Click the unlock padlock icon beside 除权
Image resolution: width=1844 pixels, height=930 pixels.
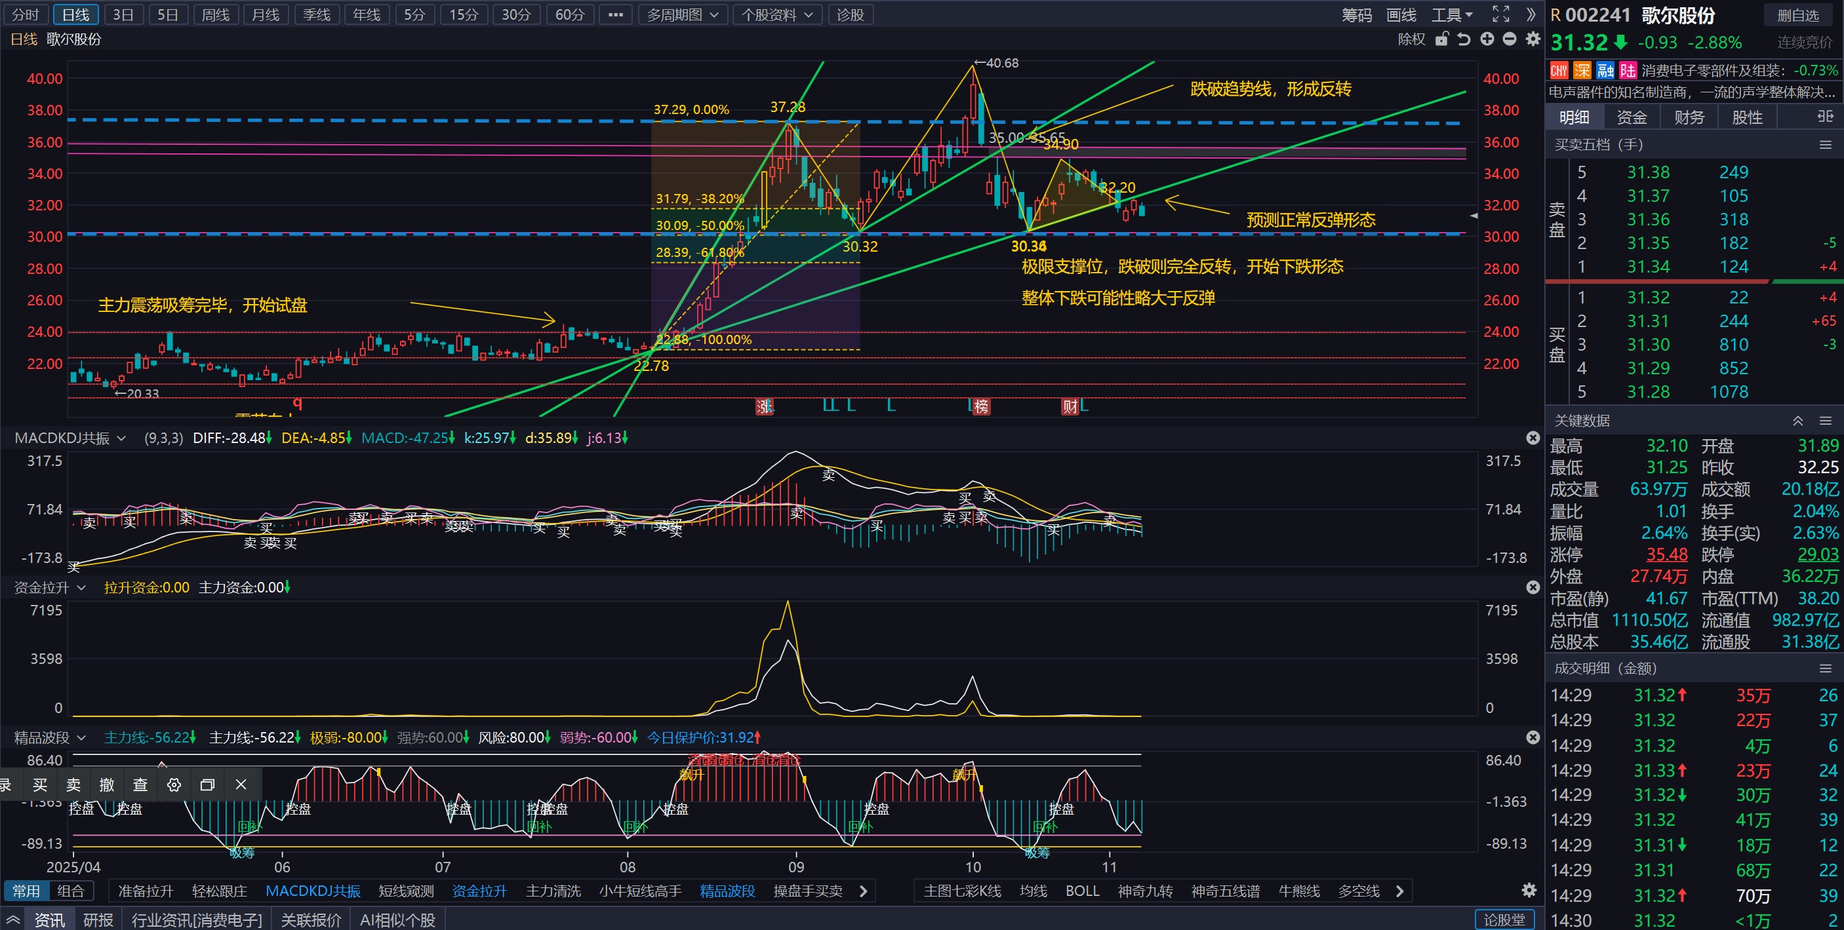tap(1442, 39)
